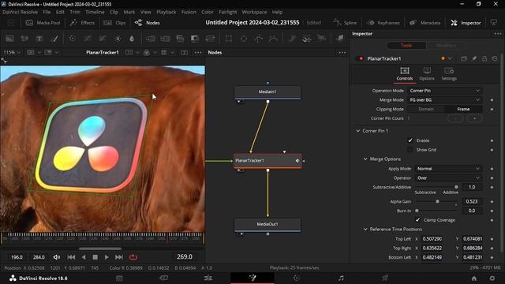Show the Keyframes panel
This screenshot has height=284, width=505.
tap(383, 23)
